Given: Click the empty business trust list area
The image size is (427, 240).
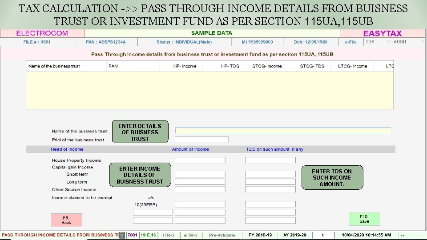Looking at the screenshot, I should [210, 90].
